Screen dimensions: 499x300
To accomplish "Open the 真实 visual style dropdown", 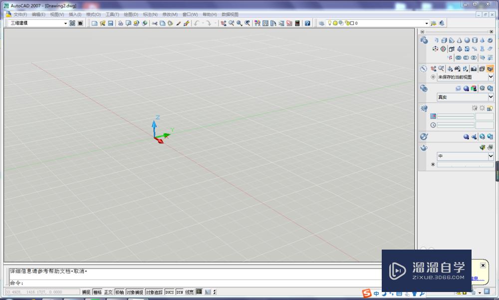I will pos(492,97).
